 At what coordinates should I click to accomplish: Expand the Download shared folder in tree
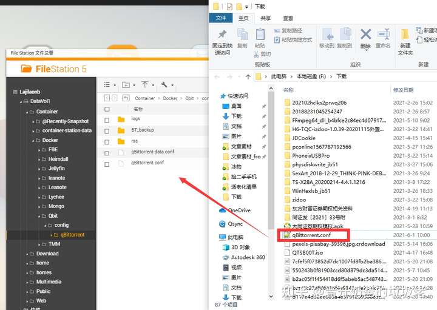pos(27,254)
